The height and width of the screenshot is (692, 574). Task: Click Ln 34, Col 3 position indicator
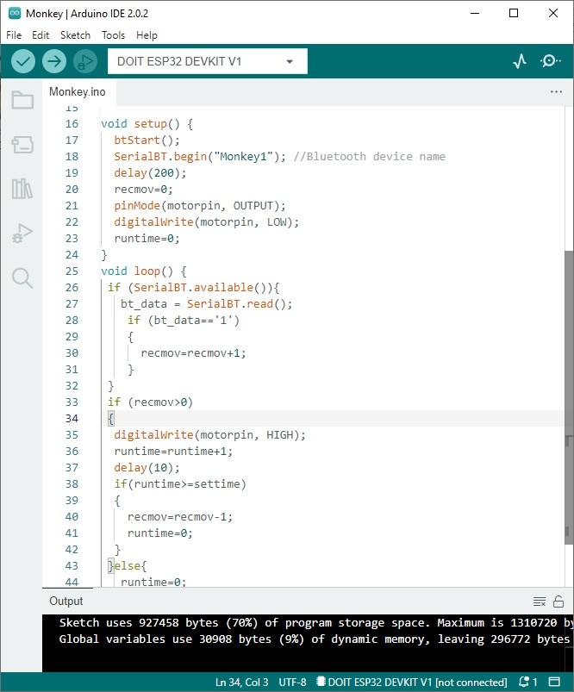[x=241, y=682]
